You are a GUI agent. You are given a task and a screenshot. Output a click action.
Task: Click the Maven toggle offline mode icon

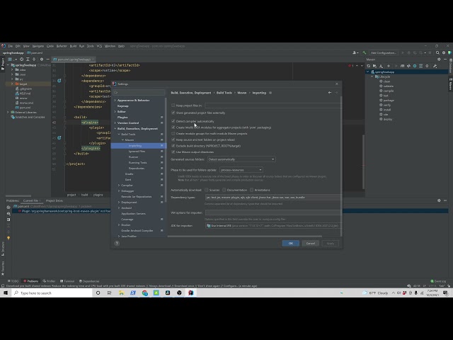click(408, 66)
